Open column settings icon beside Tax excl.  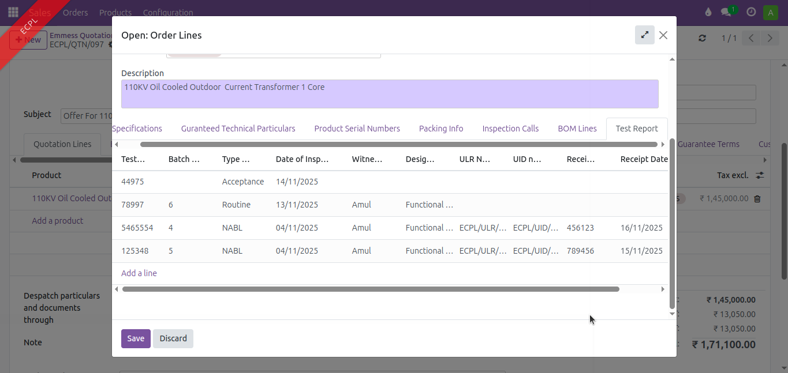760,175
